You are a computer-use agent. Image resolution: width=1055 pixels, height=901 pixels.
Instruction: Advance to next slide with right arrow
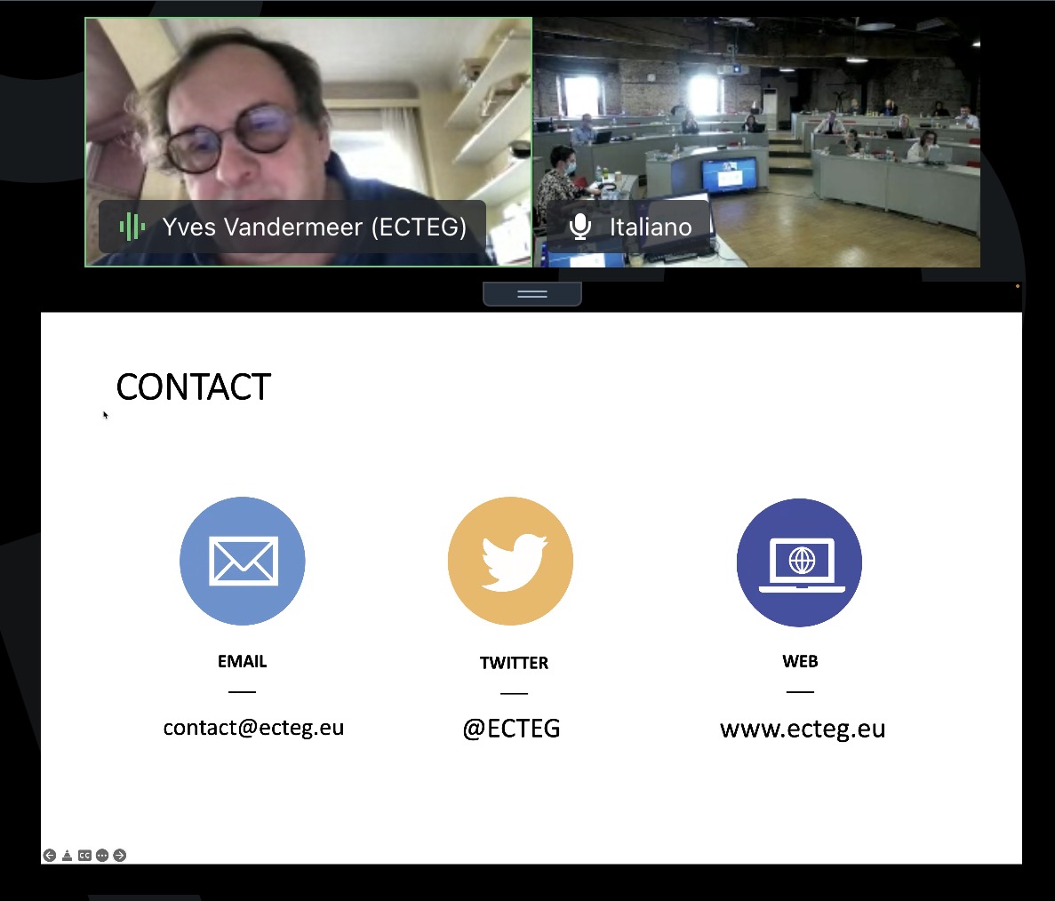[x=120, y=856]
